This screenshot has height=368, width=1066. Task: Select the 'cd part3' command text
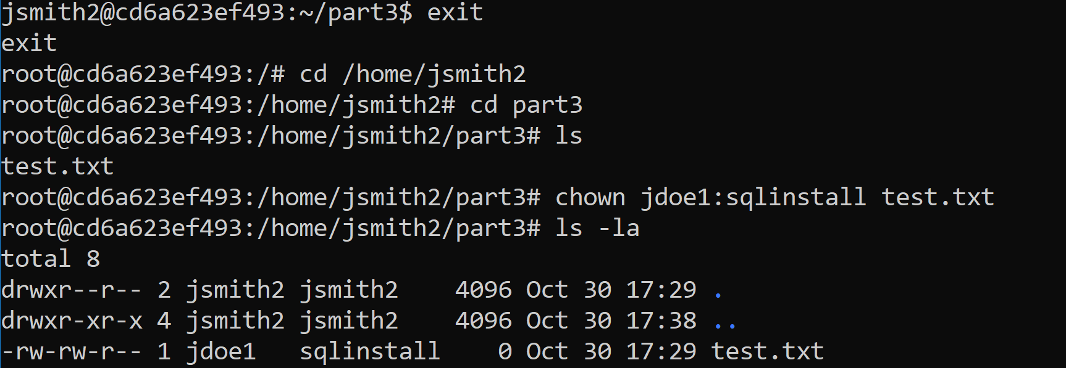coord(526,105)
